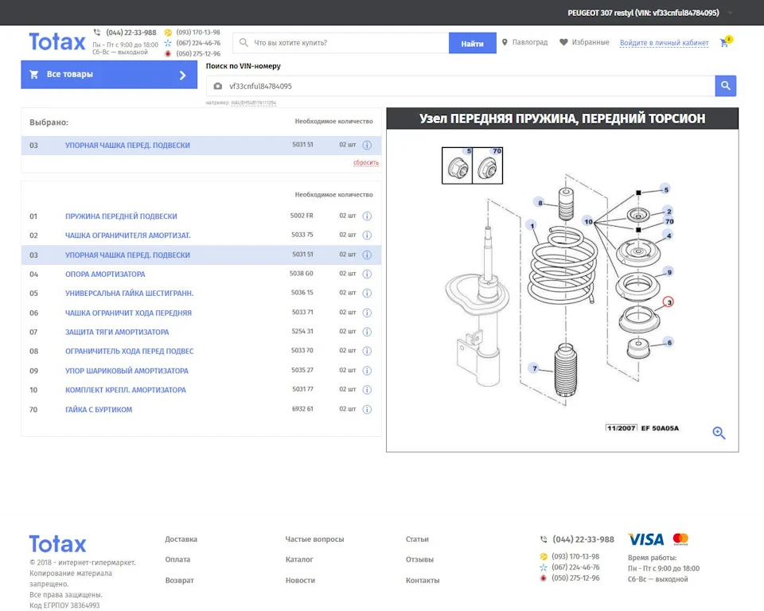The image size is (764, 611).
Task: Click info icon in selected Выбрано row
Action: click(x=368, y=146)
